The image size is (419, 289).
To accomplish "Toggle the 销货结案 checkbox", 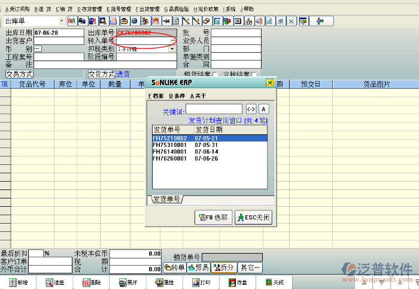I will (x=215, y=74).
